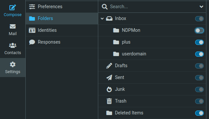Screen dimensions: 209x119
Task: Go to Mail envelope icon
Action: point(13,26)
